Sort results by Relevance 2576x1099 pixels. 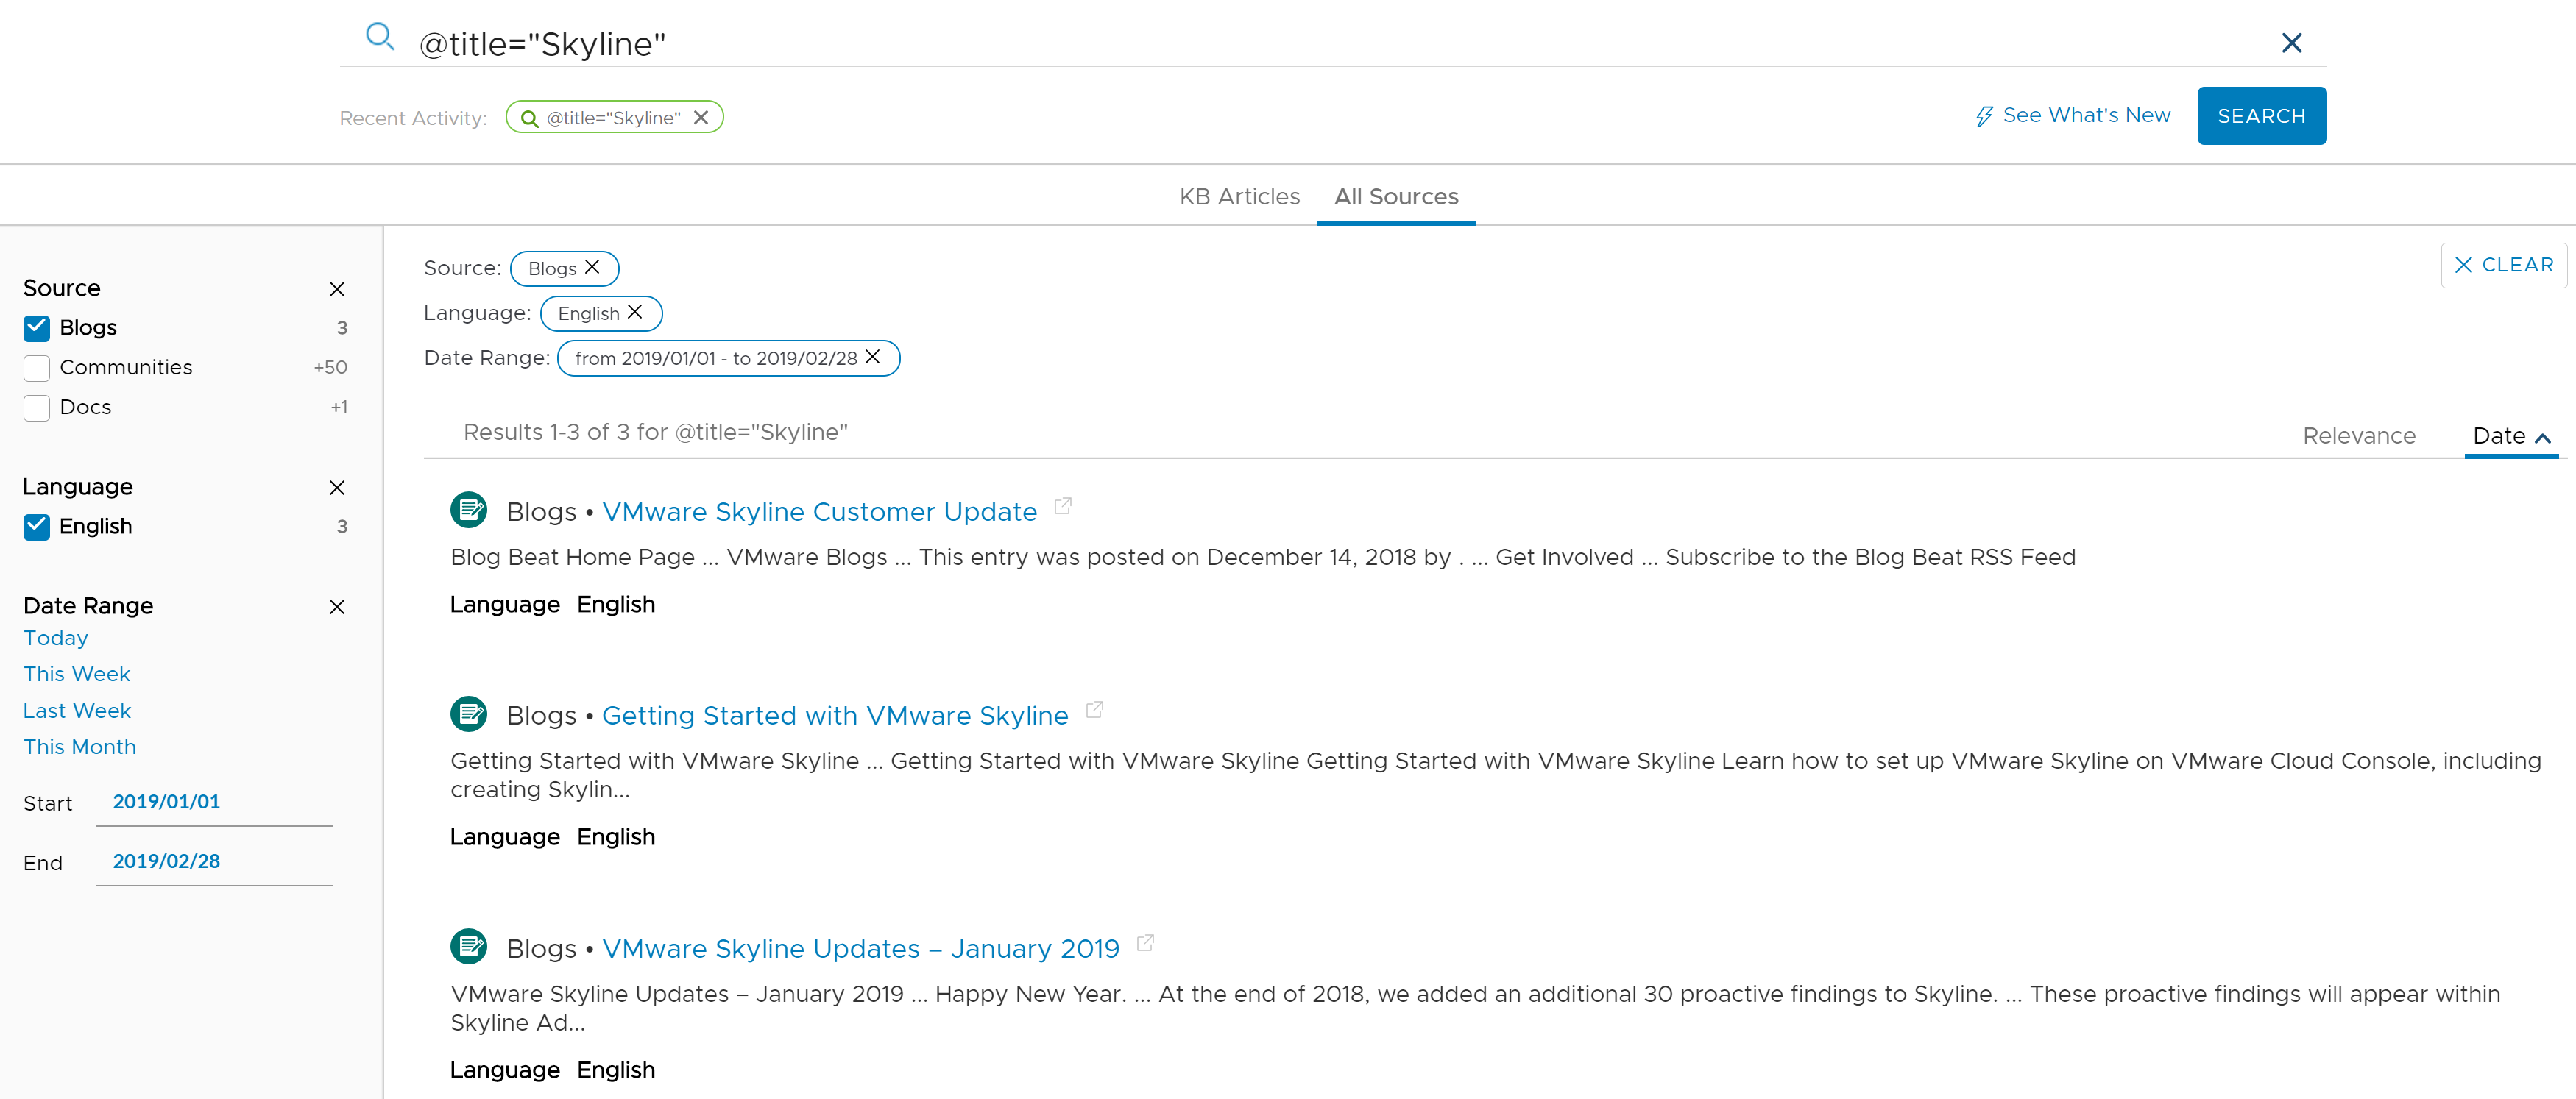click(2358, 435)
